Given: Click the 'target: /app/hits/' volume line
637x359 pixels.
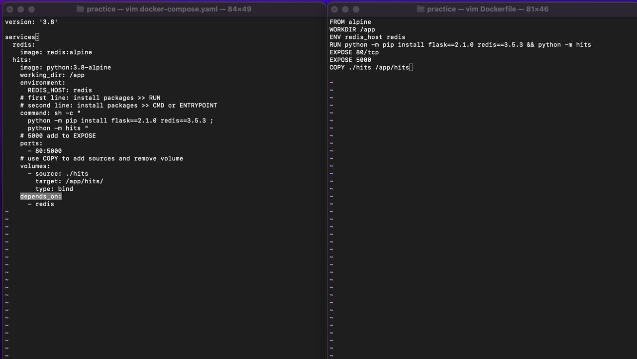Looking at the screenshot, I should coord(69,181).
